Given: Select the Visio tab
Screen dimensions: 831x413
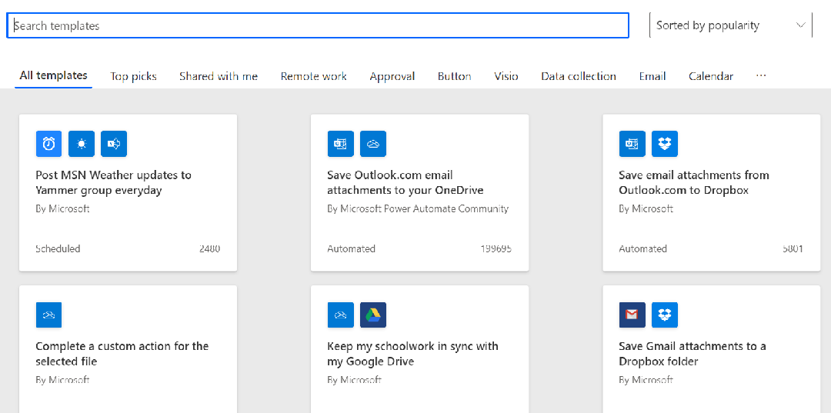Looking at the screenshot, I should click(x=506, y=76).
